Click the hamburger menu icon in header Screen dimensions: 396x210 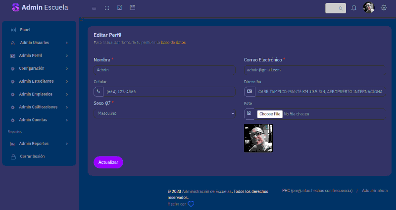pos(94,8)
